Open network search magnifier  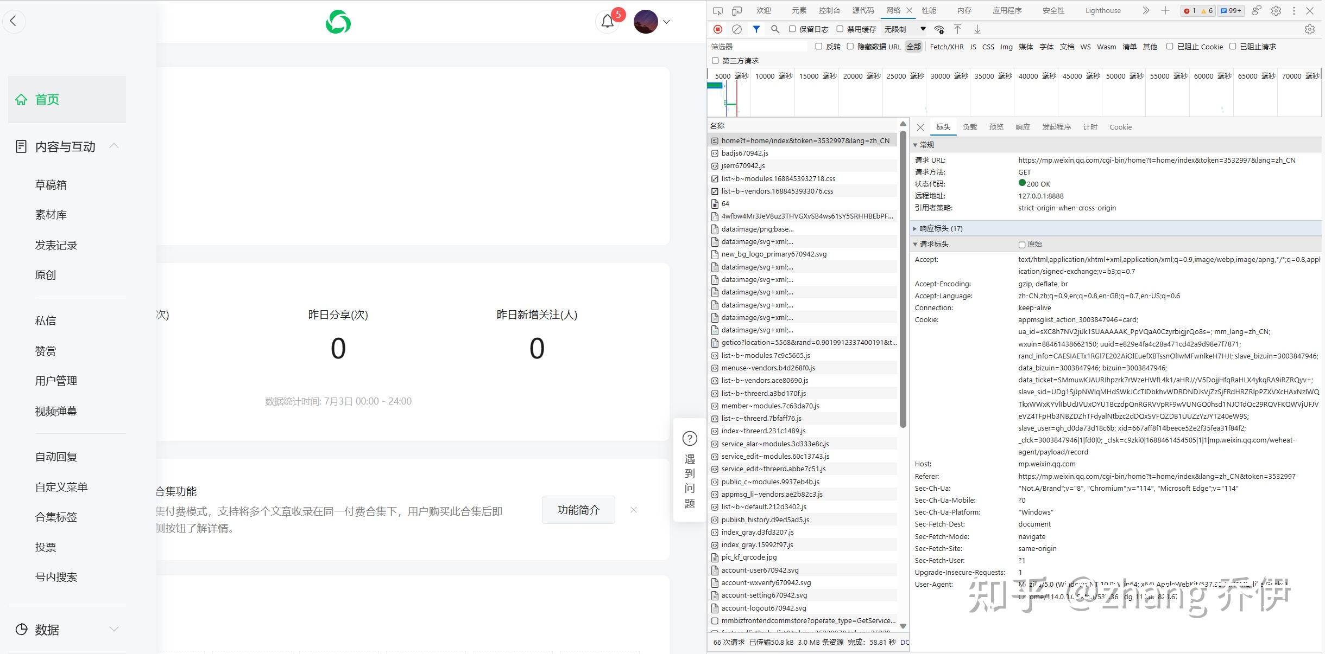[775, 29]
